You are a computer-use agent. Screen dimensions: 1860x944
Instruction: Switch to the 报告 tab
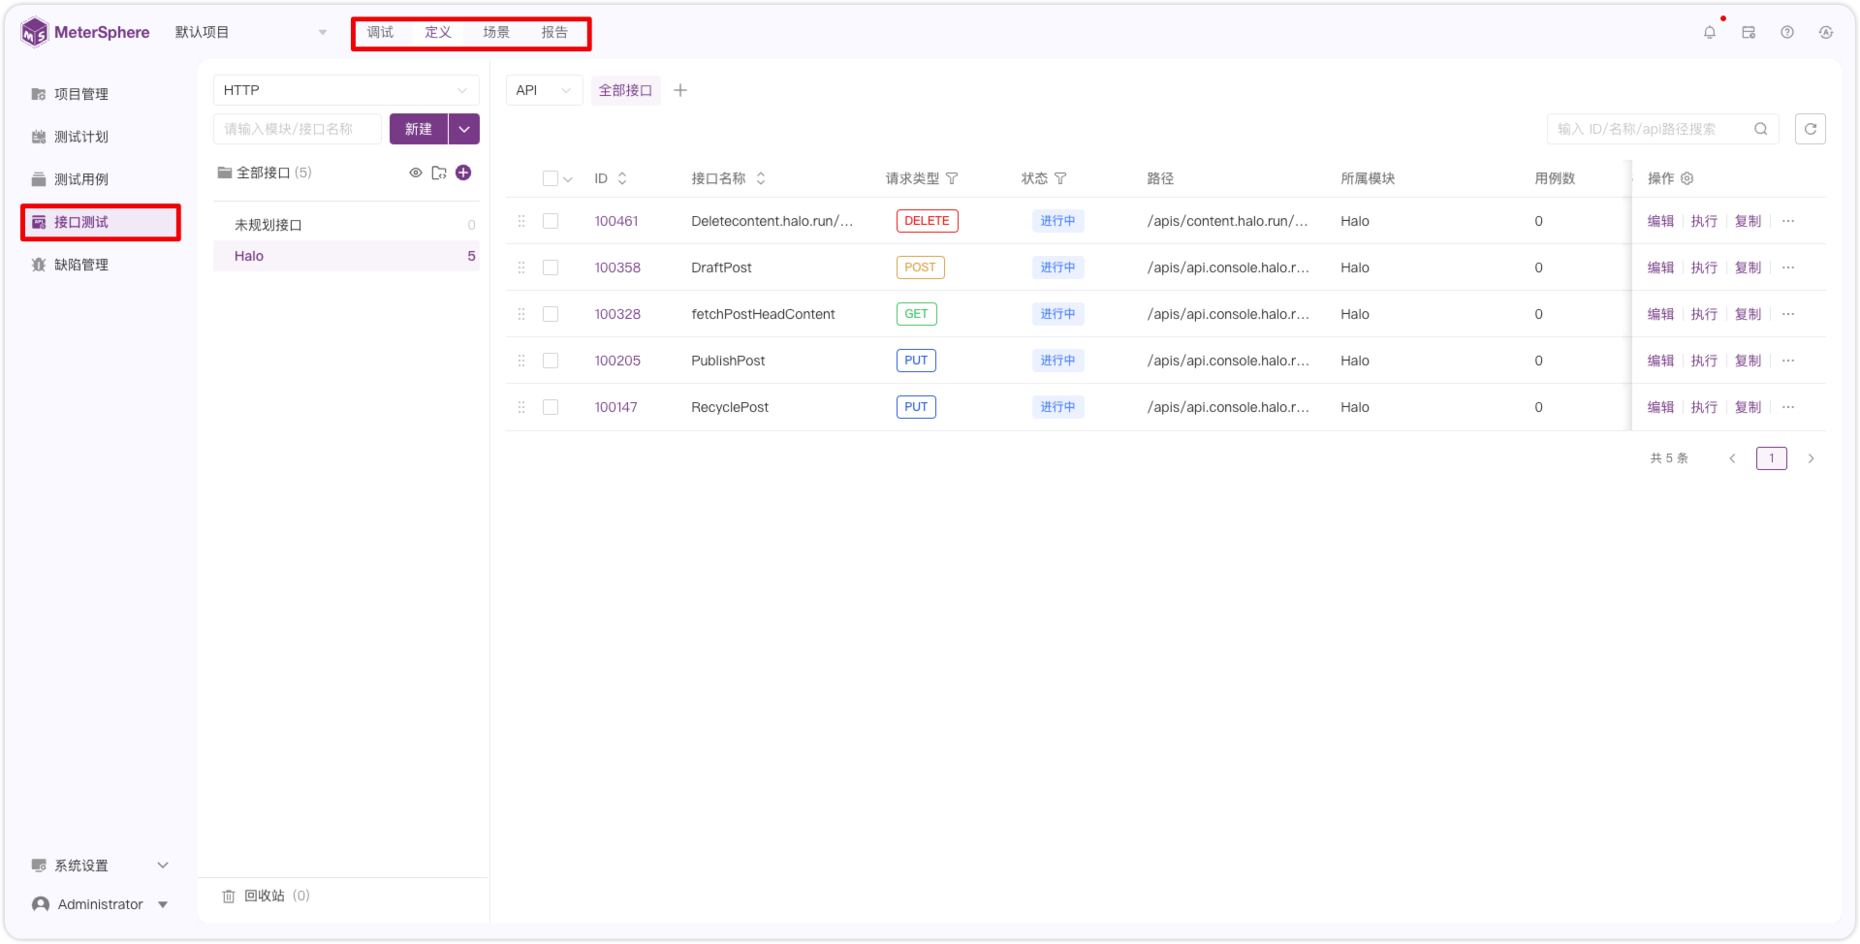554,32
